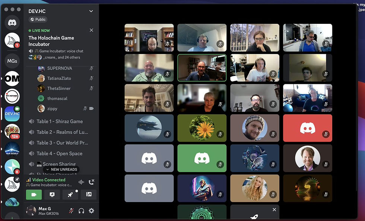Open the Our World server icon
The width and height of the screenshot is (365, 221).
coord(12,149)
